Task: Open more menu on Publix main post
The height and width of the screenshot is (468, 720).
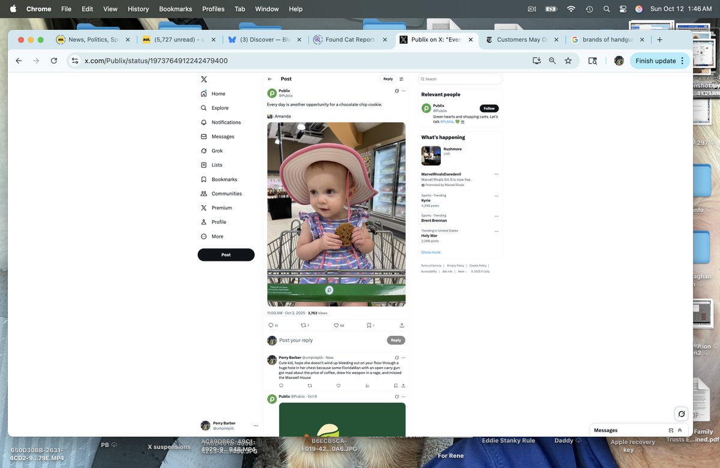Action: tap(404, 91)
